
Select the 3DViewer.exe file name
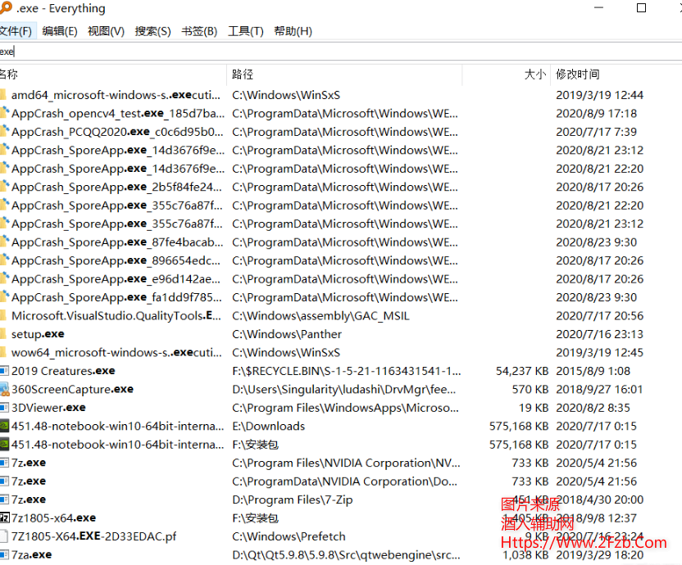(48, 408)
